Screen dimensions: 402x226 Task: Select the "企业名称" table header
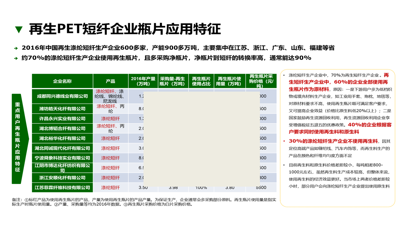62,81
